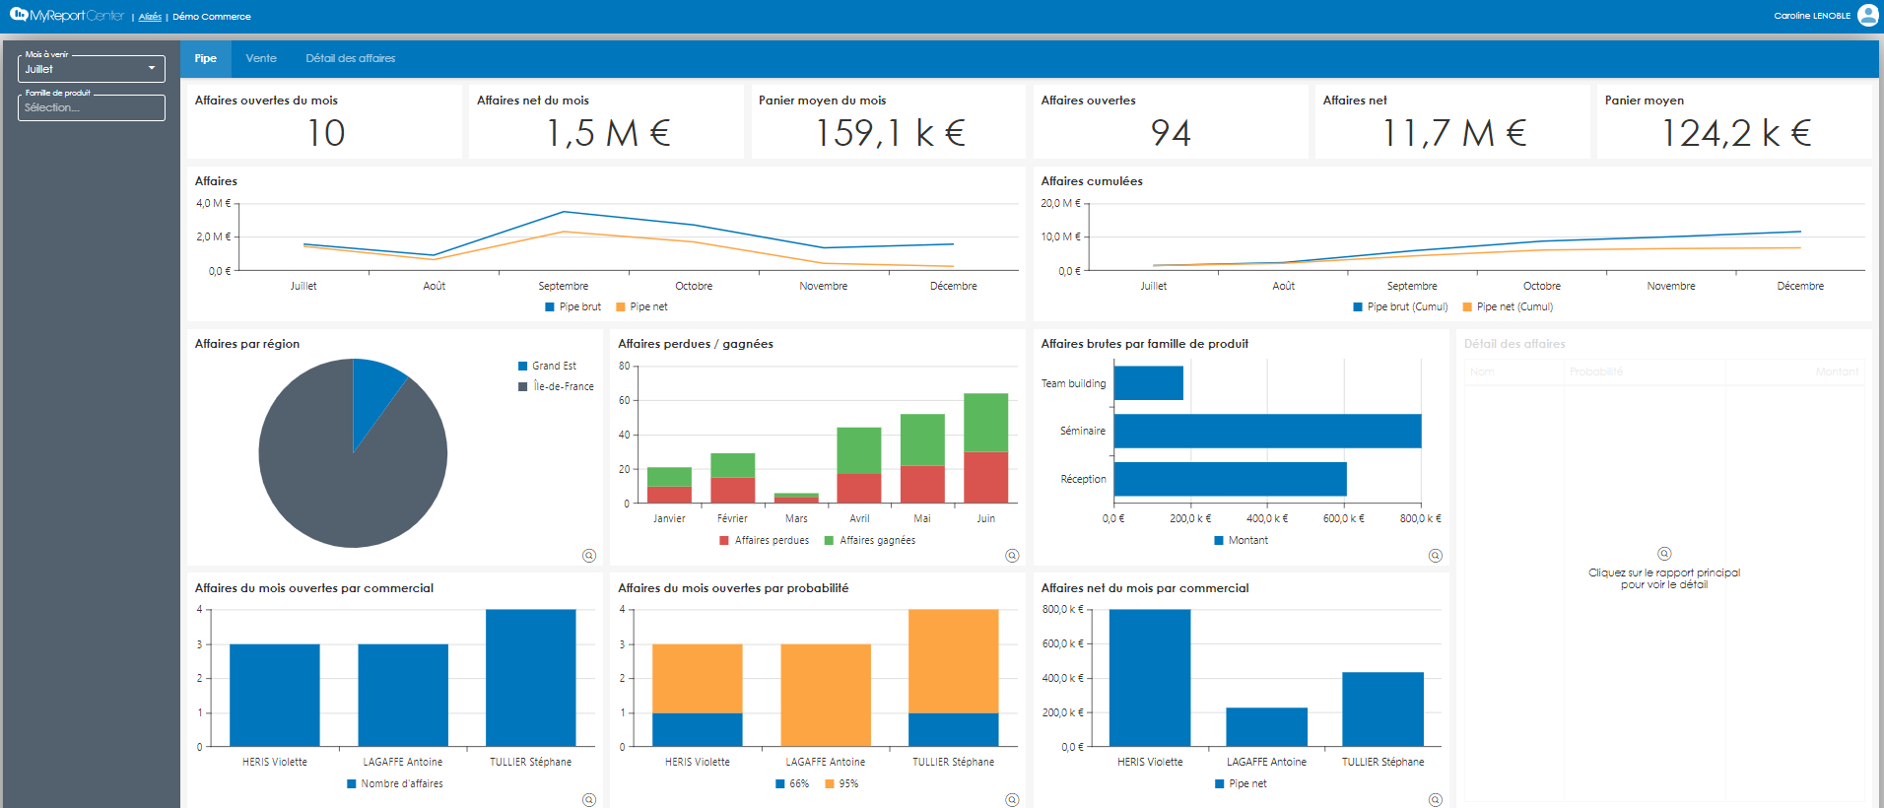
Task: Click the Famille de produit selection field
Action: (x=92, y=107)
